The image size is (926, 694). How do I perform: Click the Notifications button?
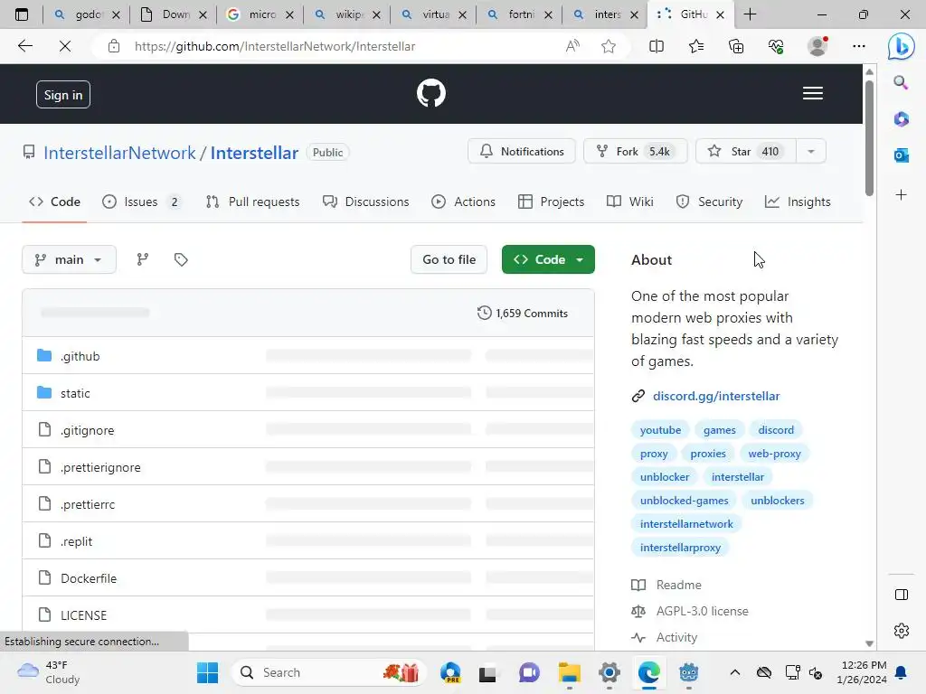(522, 152)
